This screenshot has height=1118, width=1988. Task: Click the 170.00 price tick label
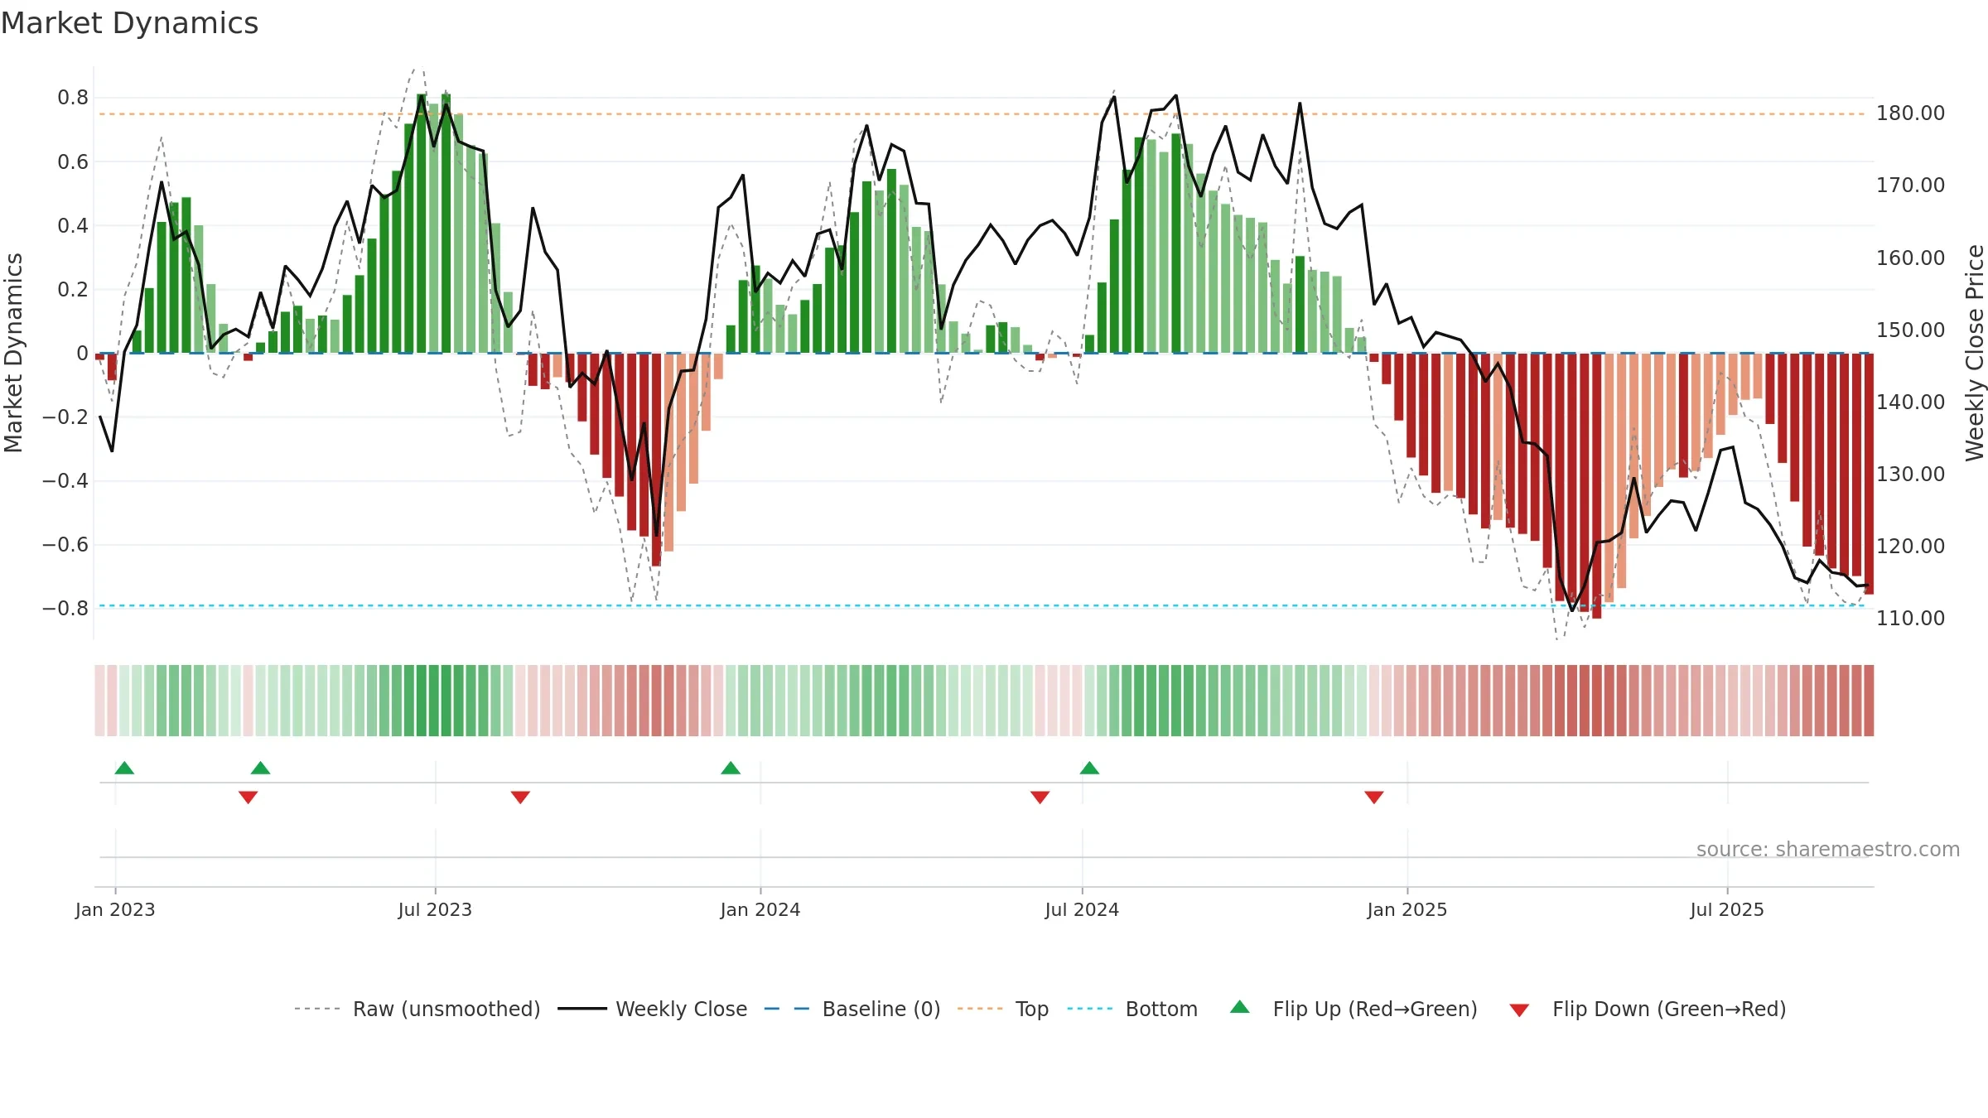pos(1910,185)
